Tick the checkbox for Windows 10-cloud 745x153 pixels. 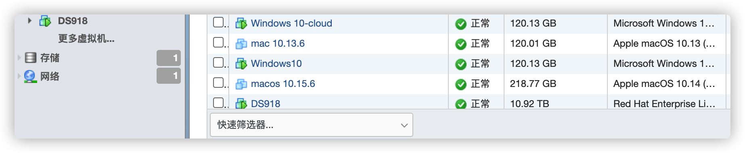tap(218, 22)
